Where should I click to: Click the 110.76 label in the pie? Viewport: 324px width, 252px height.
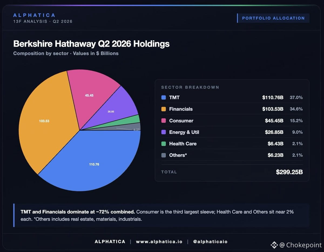click(94, 164)
